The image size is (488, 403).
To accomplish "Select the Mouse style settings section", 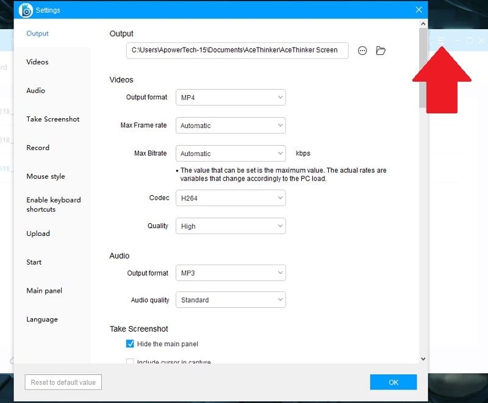I will tap(45, 176).
